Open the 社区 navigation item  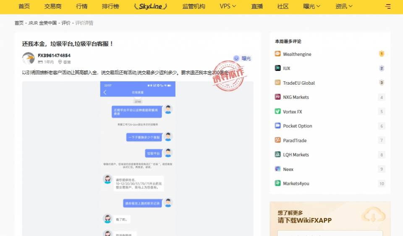[x=283, y=6]
